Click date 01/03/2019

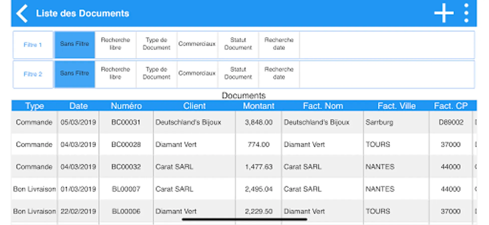(78, 189)
